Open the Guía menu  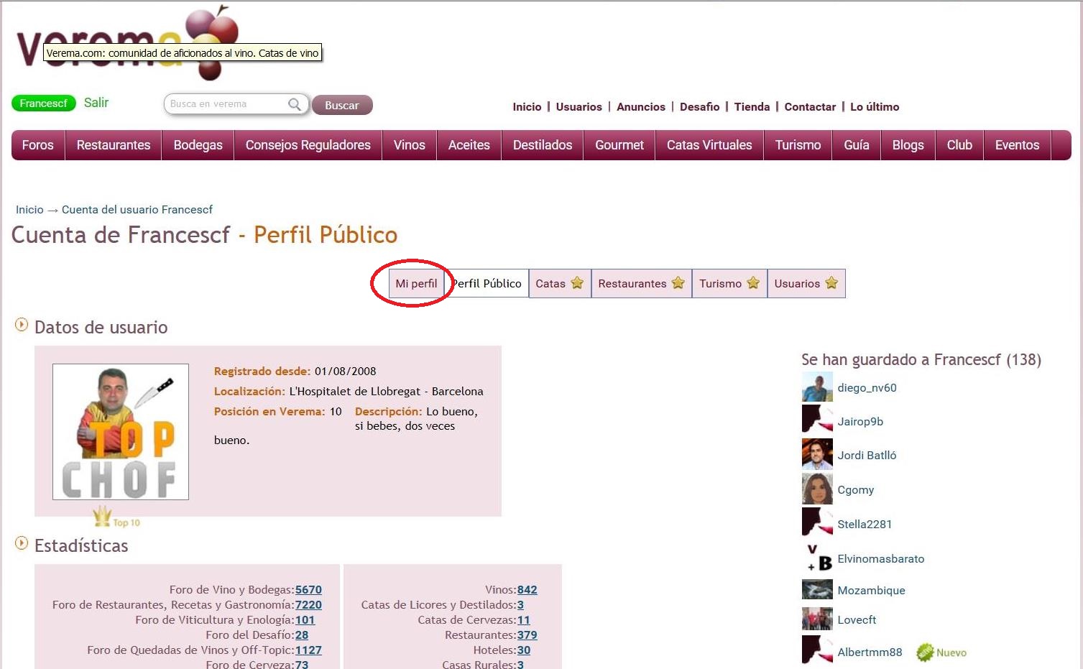pyautogui.click(x=857, y=145)
